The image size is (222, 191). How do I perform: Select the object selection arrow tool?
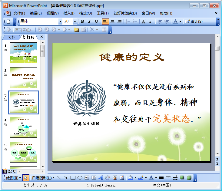(x=26, y=178)
